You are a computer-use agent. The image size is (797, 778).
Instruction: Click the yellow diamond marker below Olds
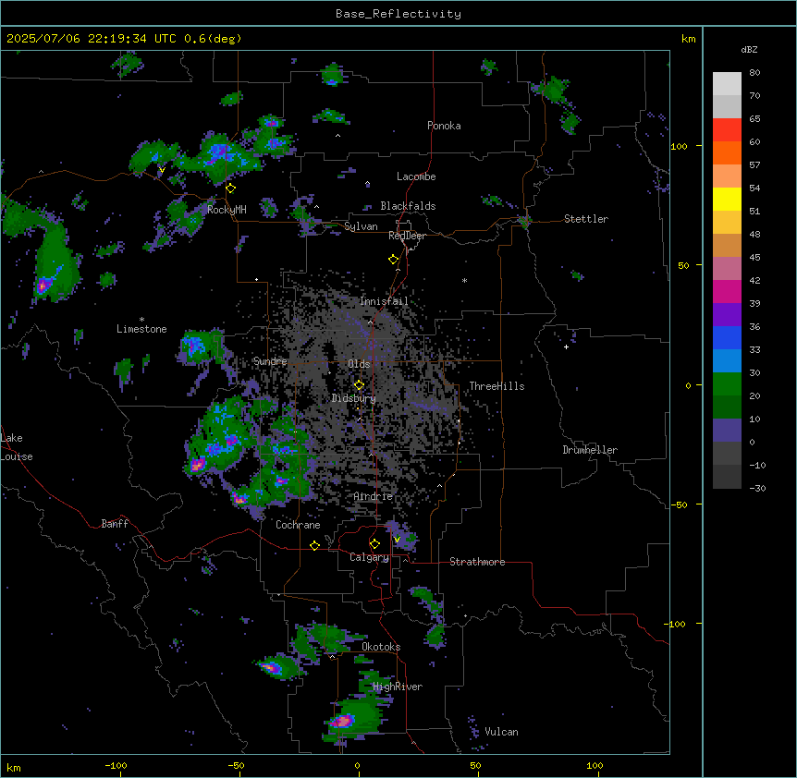[359, 385]
